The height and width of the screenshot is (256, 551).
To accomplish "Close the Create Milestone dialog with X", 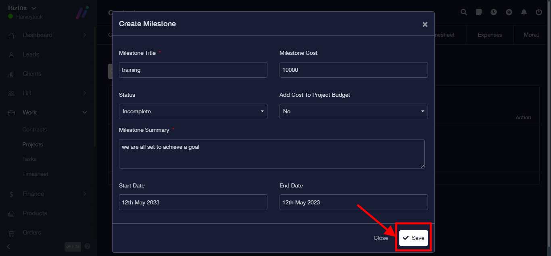I will (425, 24).
